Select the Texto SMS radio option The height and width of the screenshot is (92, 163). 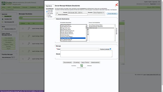(47, 12)
